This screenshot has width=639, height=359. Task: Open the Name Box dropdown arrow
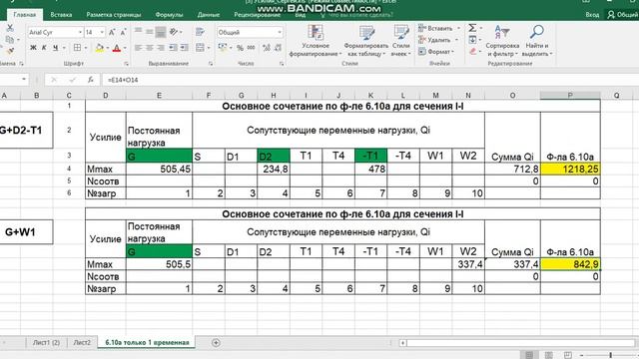24,80
